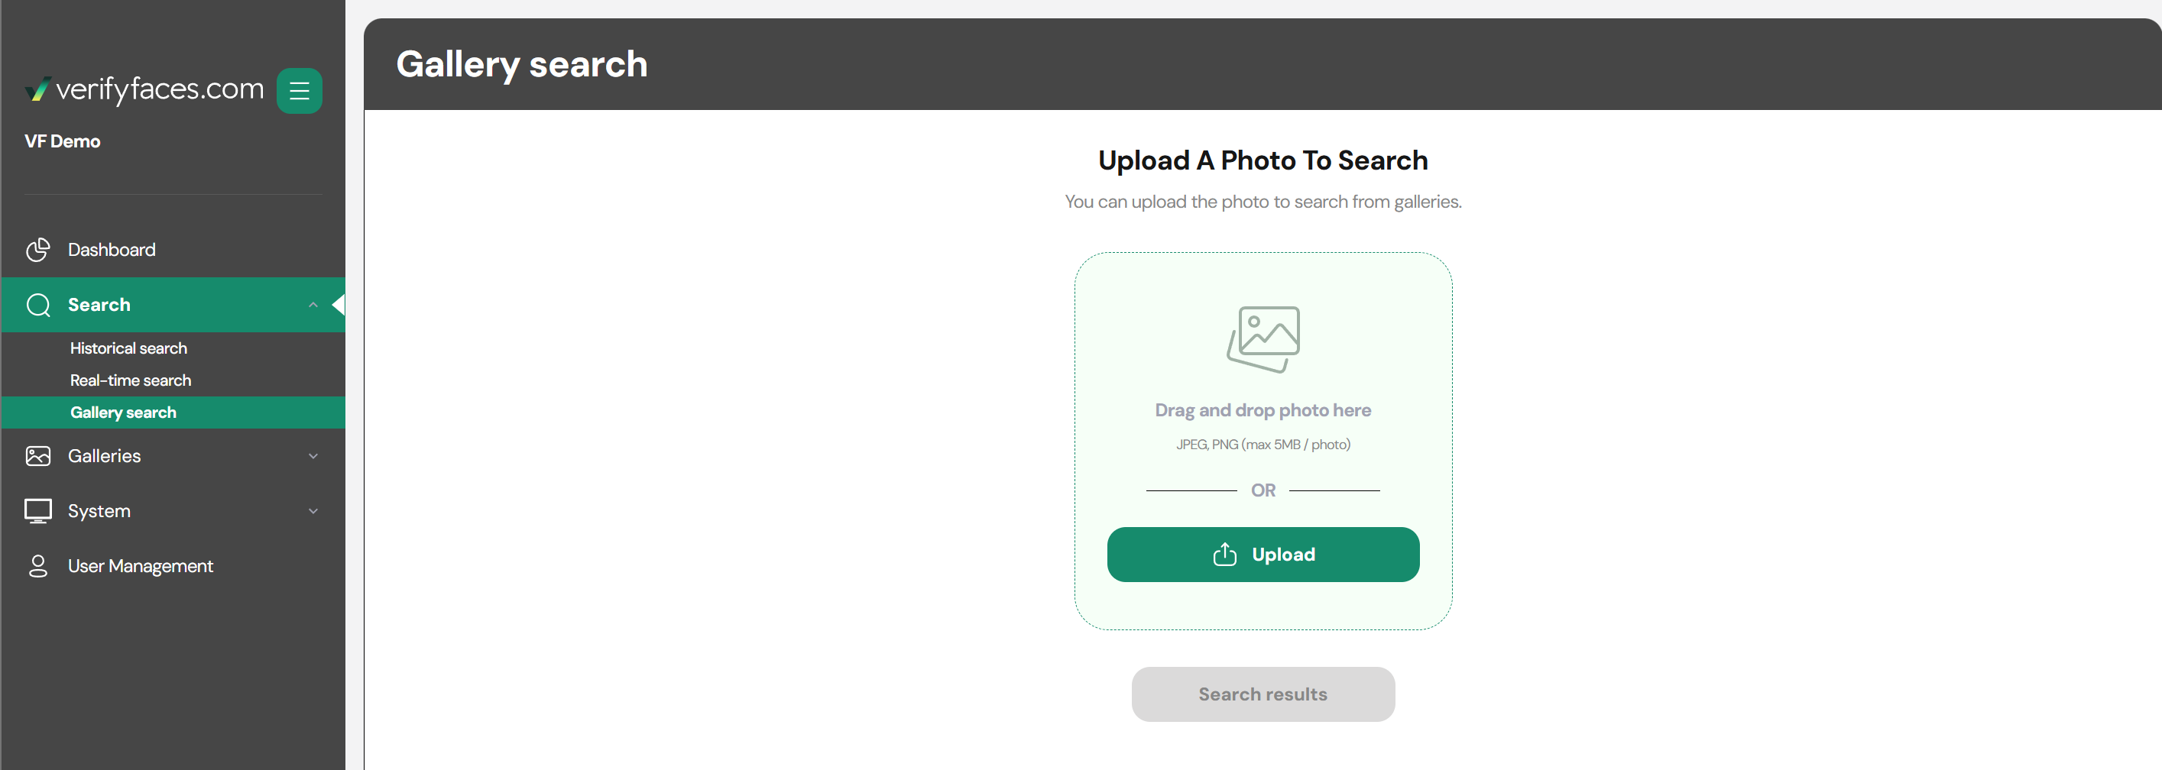Open User Management section
The width and height of the screenshot is (2162, 770).
click(x=140, y=566)
